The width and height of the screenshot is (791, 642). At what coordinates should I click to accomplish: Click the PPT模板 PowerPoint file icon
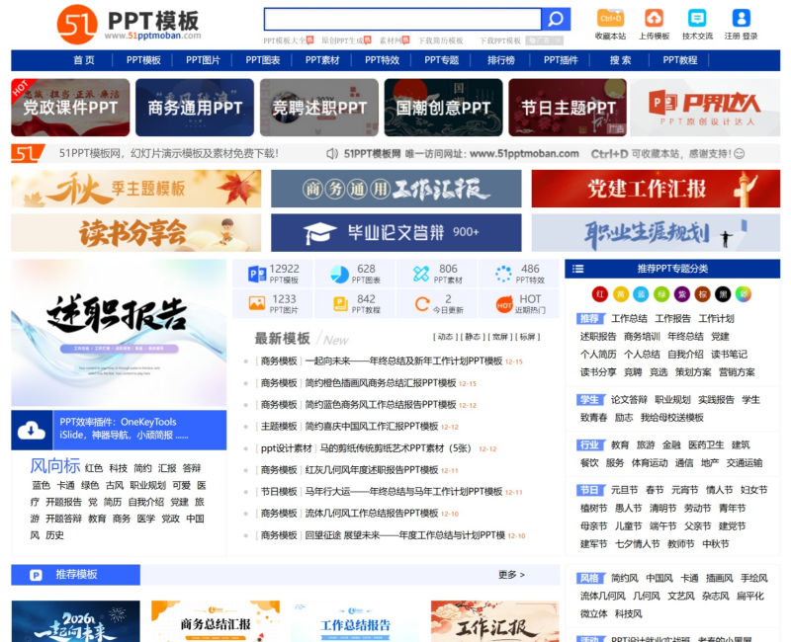[x=256, y=273]
